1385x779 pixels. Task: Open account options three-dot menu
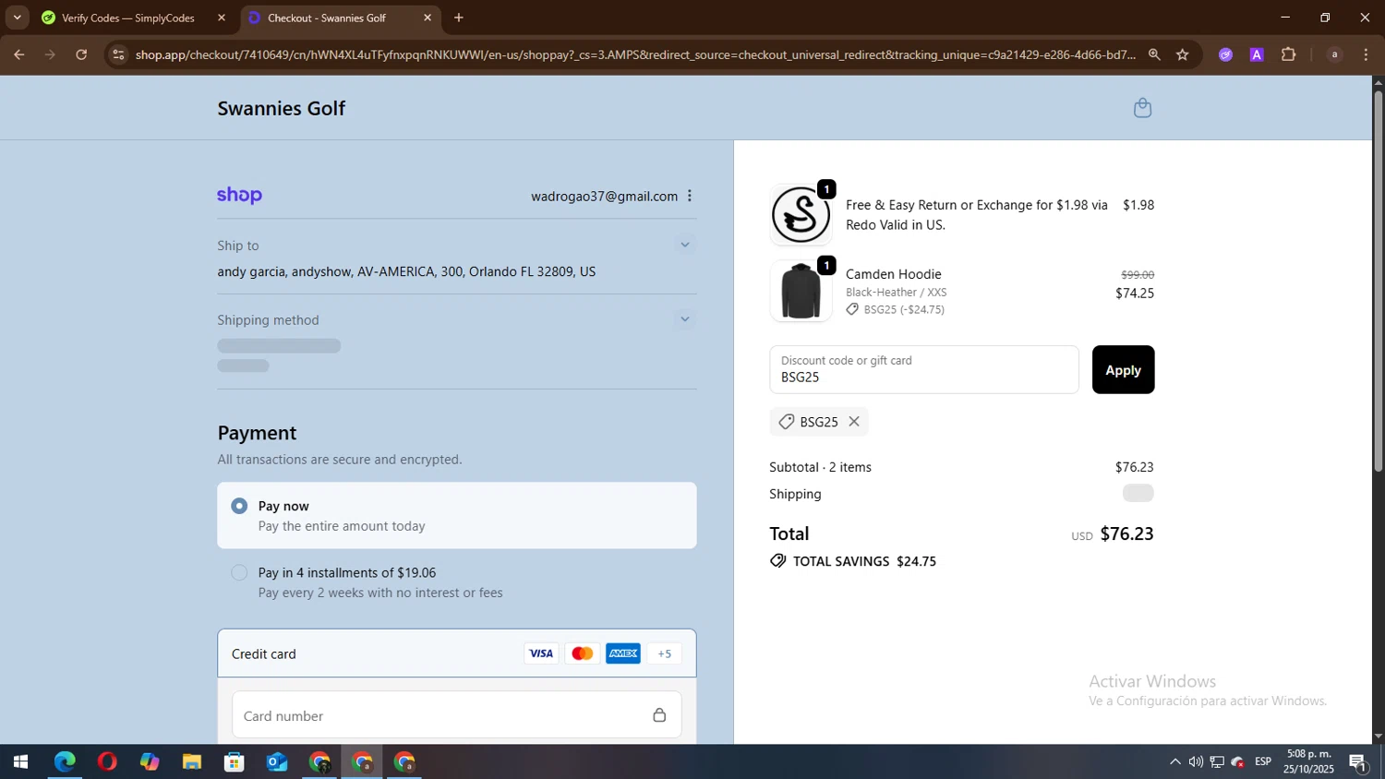690,196
